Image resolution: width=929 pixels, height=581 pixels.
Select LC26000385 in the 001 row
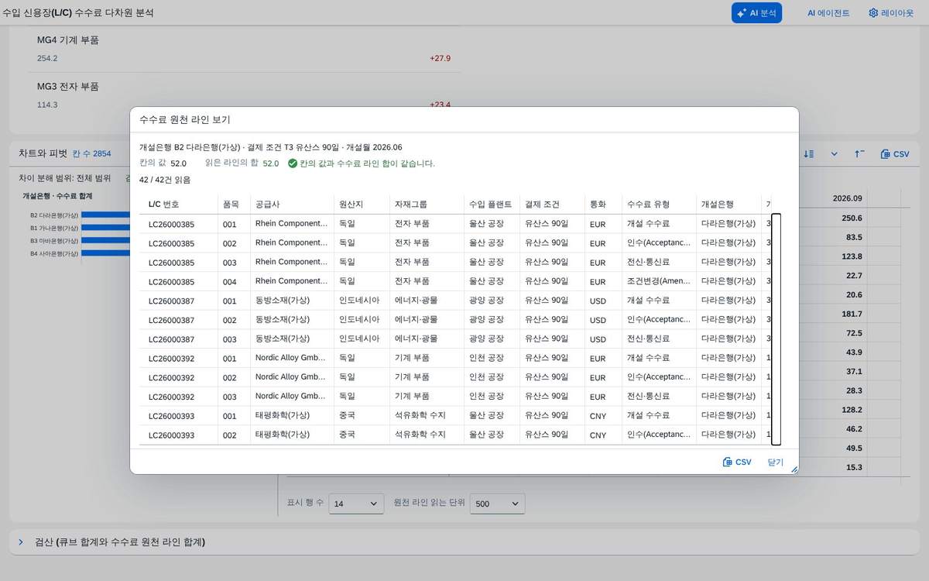point(171,224)
